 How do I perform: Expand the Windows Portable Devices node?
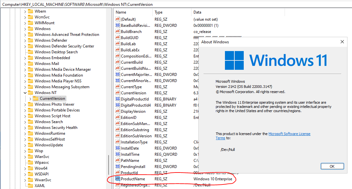click(25, 110)
